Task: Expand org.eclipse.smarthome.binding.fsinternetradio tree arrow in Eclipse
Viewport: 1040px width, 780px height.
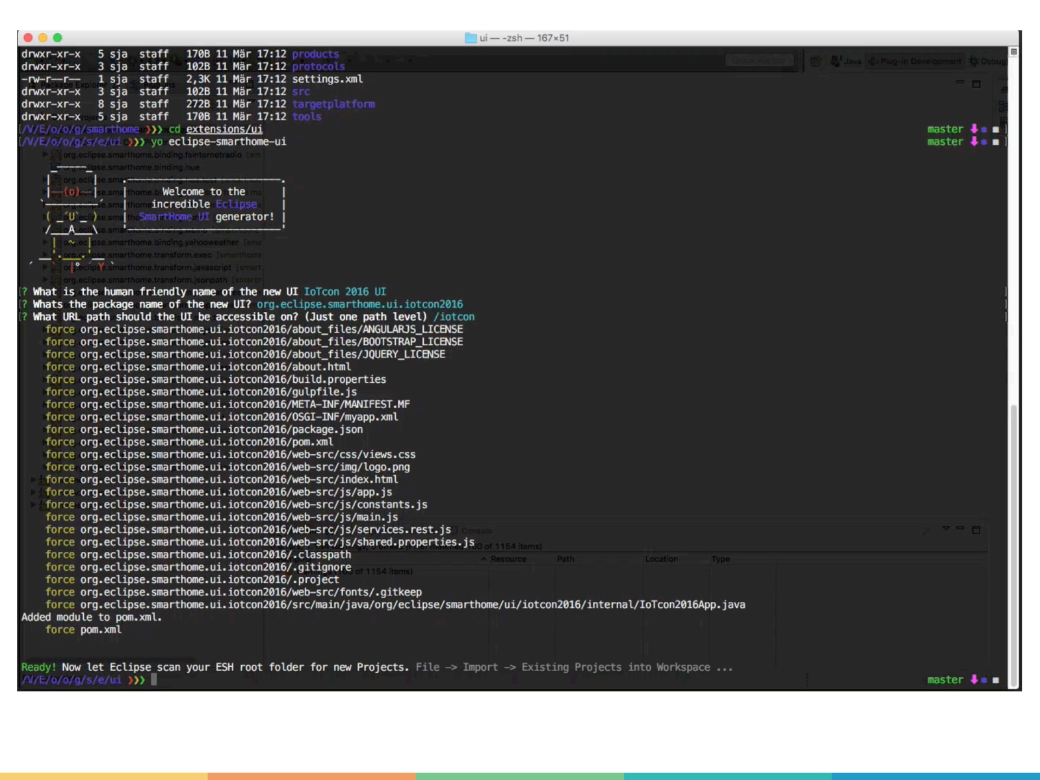Action: coord(45,155)
